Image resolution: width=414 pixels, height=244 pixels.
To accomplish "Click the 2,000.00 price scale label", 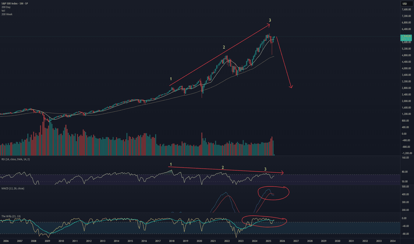I will tap(406, 101).
